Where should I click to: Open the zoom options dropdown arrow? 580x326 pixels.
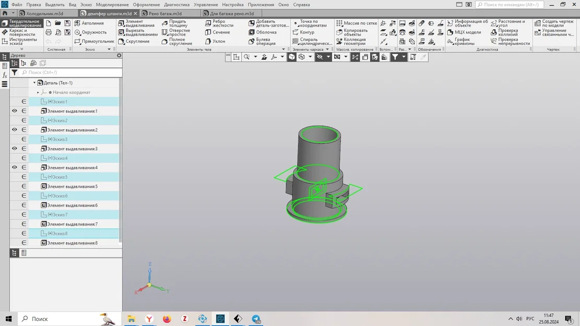[255, 57]
